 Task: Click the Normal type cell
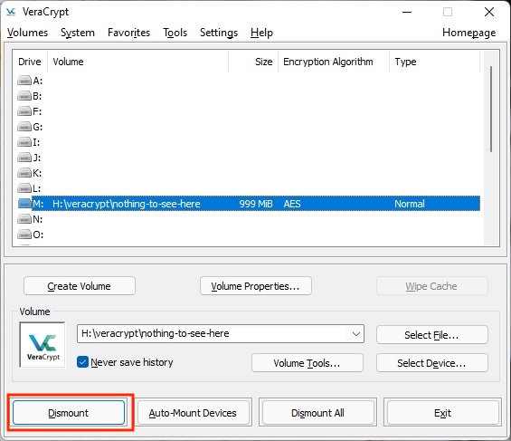coord(410,204)
